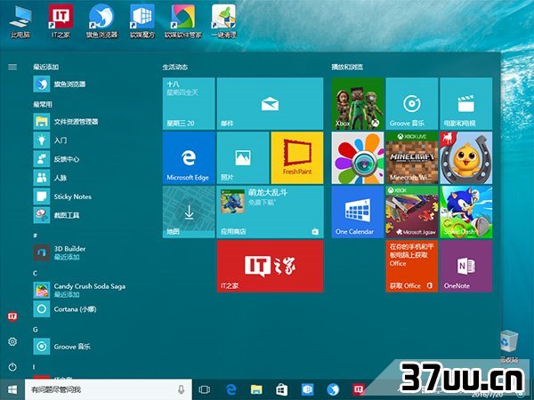Open the colorful flower camera app tile
Image resolution: width=534 pixels, height=400 pixels.
(358, 158)
